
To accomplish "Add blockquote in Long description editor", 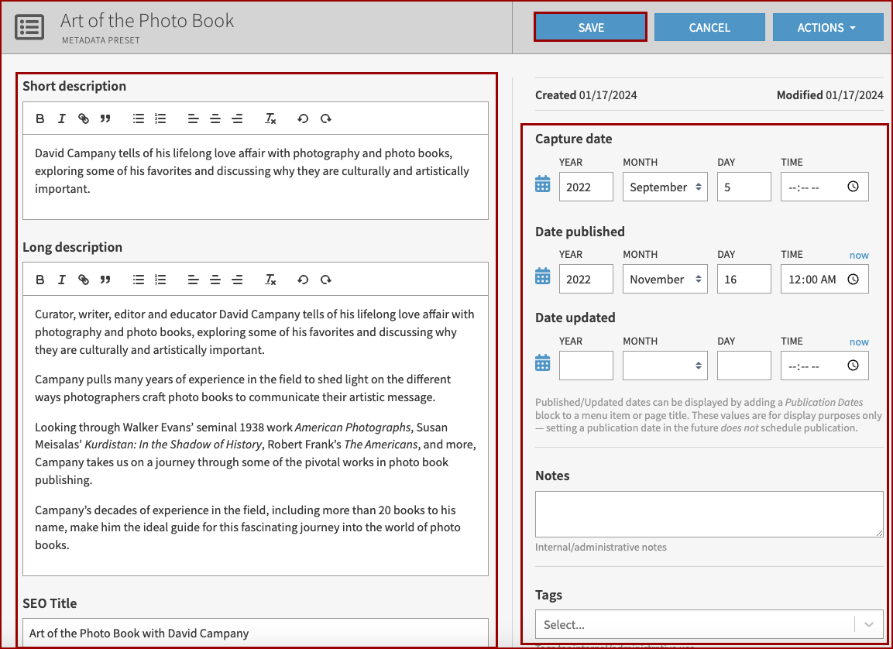I will click(x=105, y=280).
